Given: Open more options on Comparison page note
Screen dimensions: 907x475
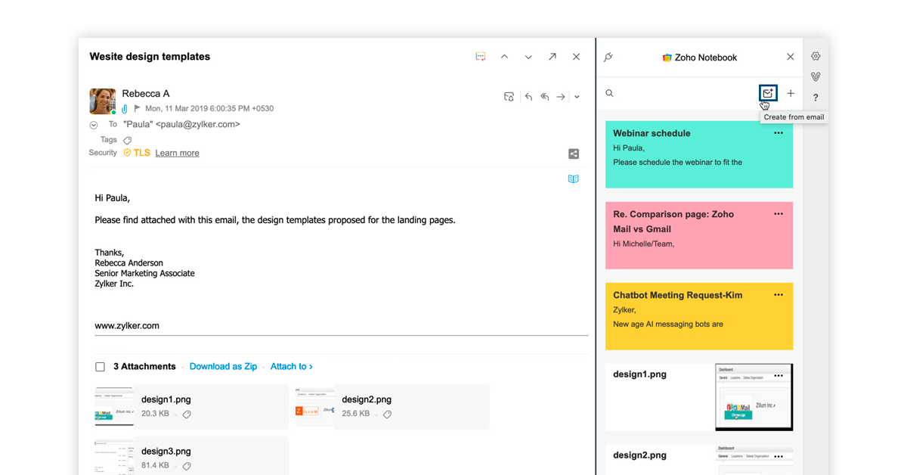Looking at the screenshot, I should coord(779,214).
